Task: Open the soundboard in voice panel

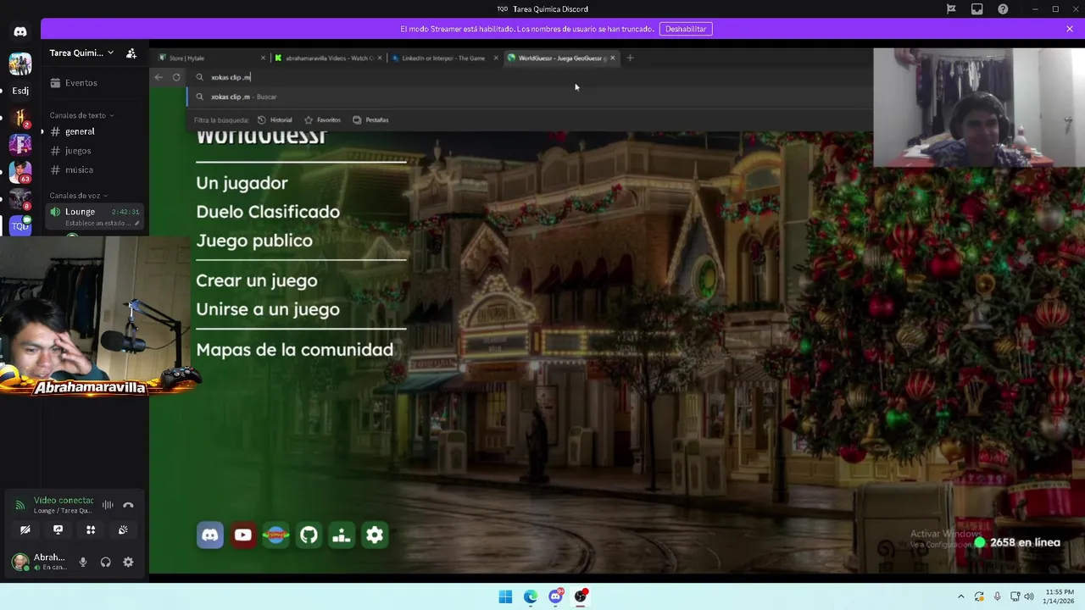Action: coord(123,530)
